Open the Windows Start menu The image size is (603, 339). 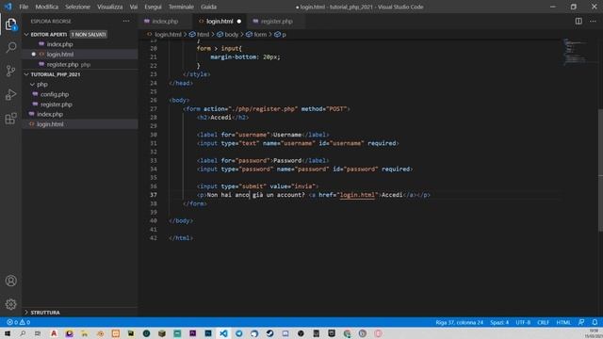point(8,333)
